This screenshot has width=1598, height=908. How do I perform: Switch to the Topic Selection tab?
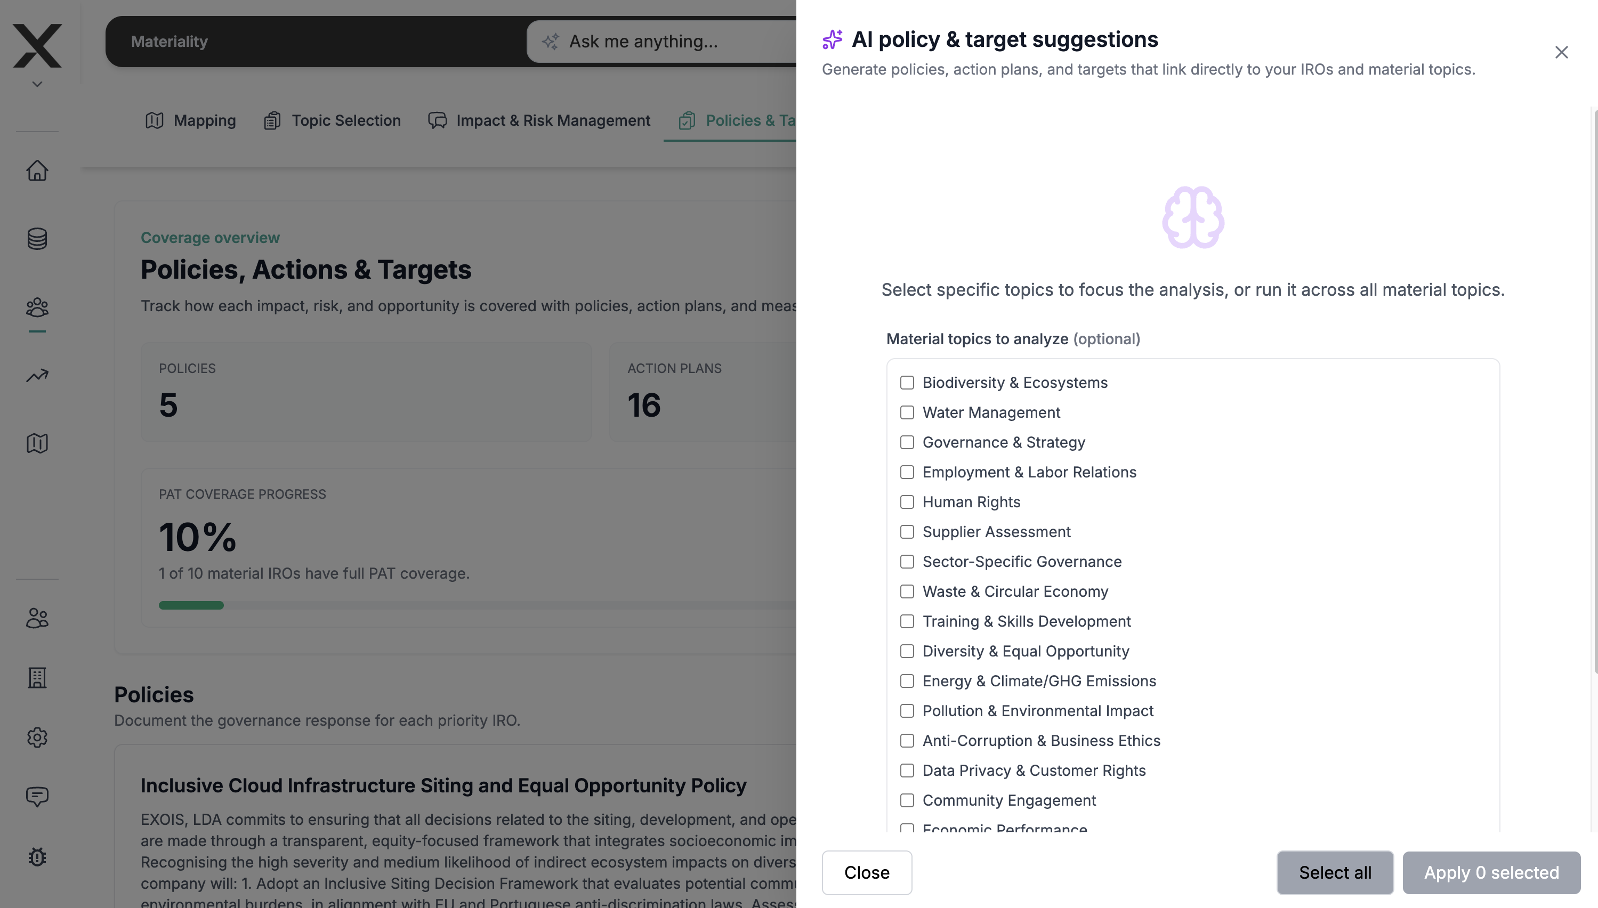(x=333, y=120)
